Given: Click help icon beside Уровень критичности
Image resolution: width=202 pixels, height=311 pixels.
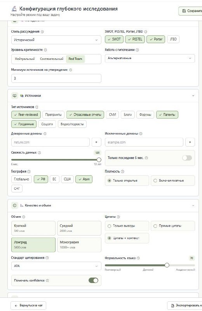Looking at the screenshot, I should [x=45, y=50].
